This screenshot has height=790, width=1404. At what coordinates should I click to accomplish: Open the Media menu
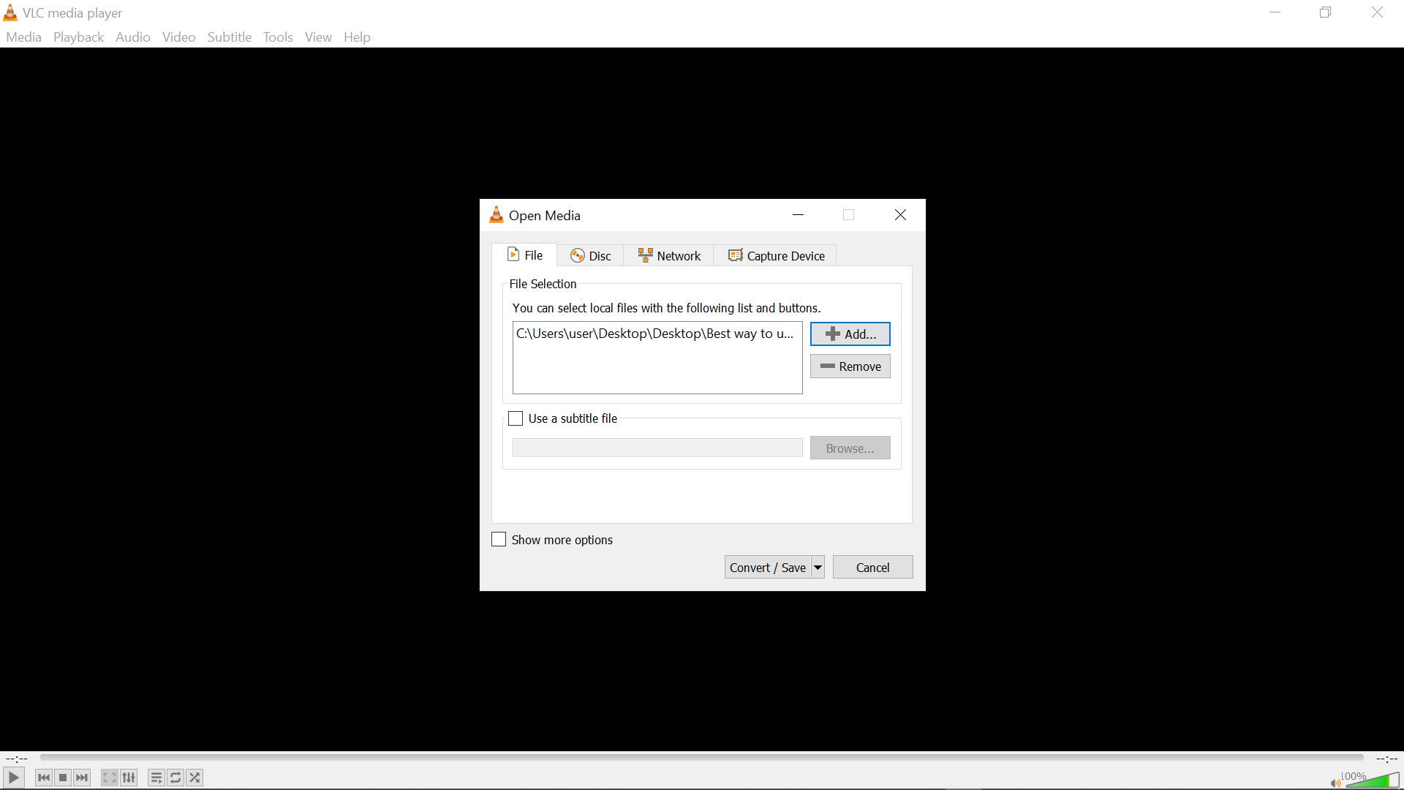tap(23, 37)
